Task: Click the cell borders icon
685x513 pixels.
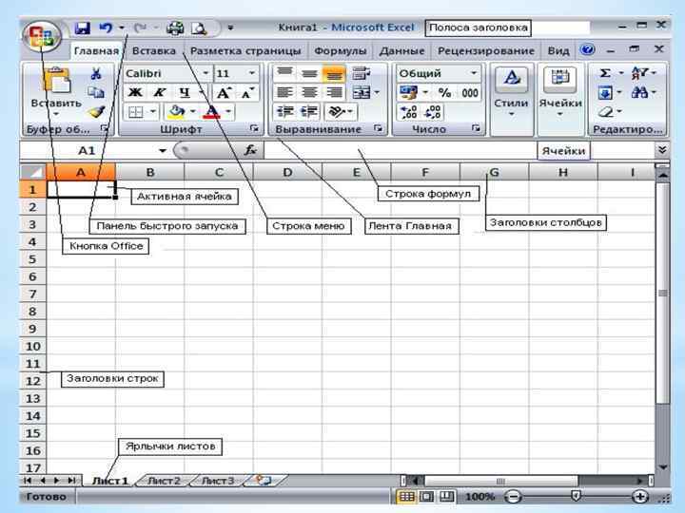Action: tap(136, 112)
